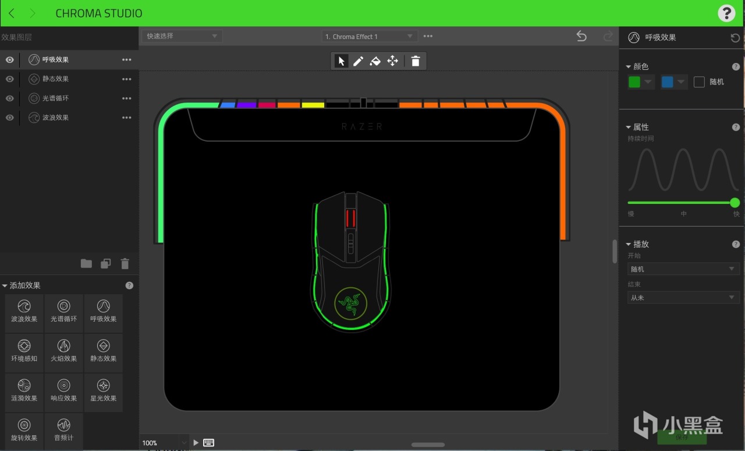Toggle visibility of the 光谱循环 layer
The image size is (745, 451).
(10, 98)
